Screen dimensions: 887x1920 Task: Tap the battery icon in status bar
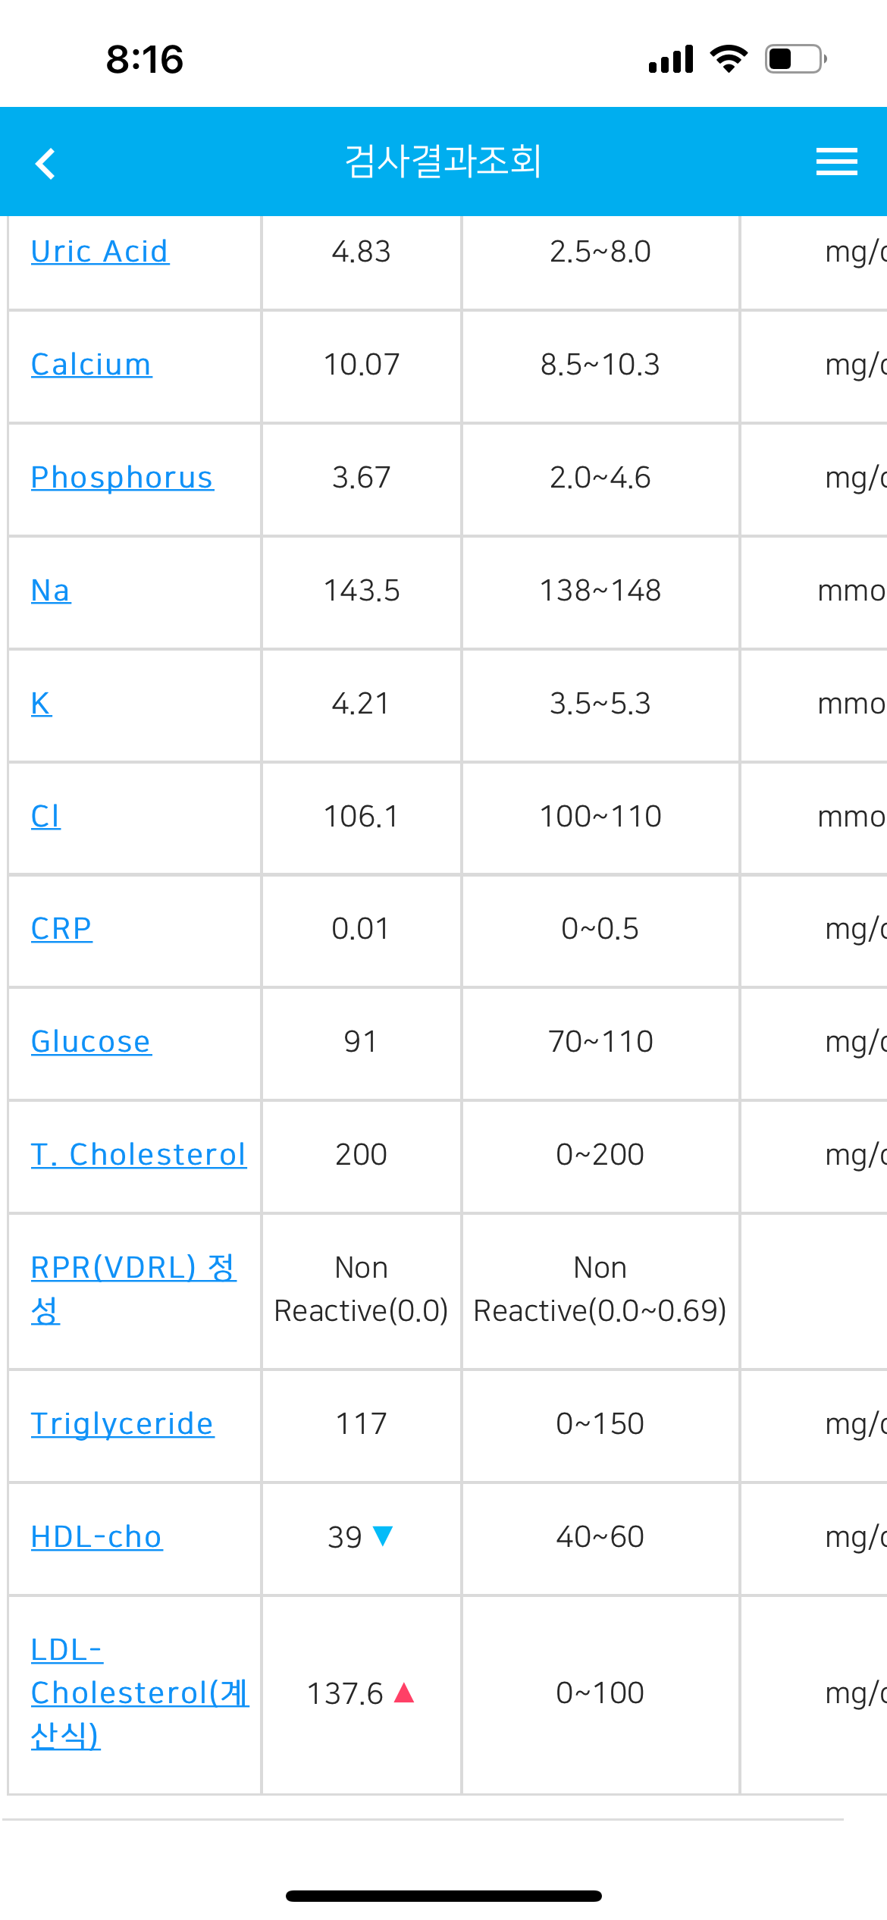(x=795, y=59)
